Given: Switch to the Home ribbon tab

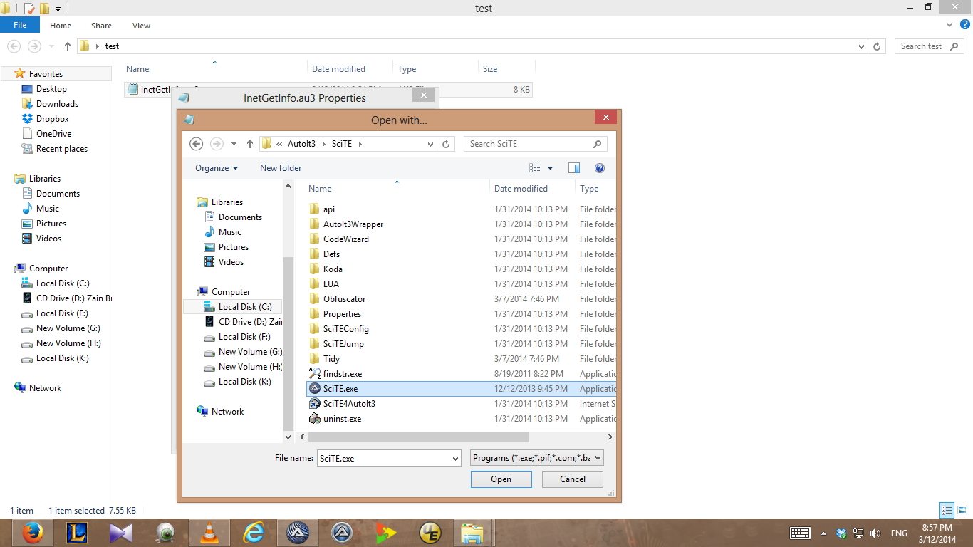Looking at the screenshot, I should 61,26.
